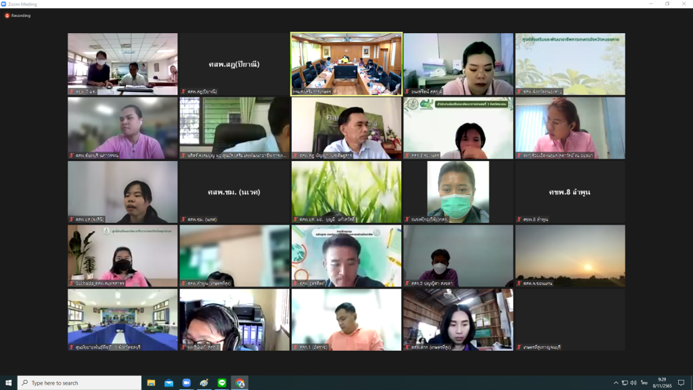The width and height of the screenshot is (693, 390).
Task: Open the taskbar clock and date
Action: tap(663, 383)
